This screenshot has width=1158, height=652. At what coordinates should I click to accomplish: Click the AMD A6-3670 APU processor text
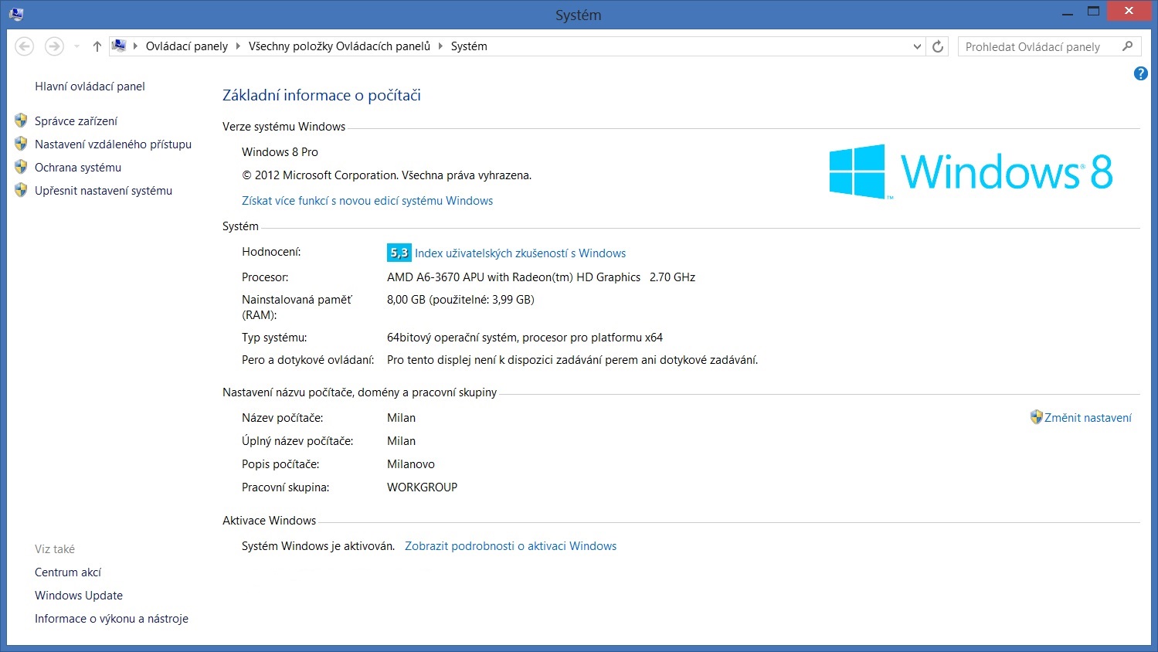541,277
